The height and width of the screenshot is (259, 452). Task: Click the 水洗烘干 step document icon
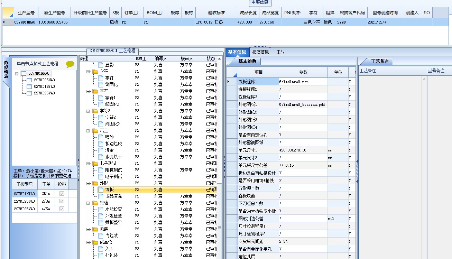tap(101, 157)
